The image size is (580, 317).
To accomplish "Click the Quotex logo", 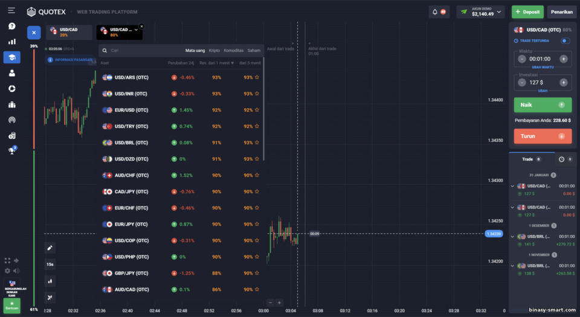I will click(x=47, y=12).
